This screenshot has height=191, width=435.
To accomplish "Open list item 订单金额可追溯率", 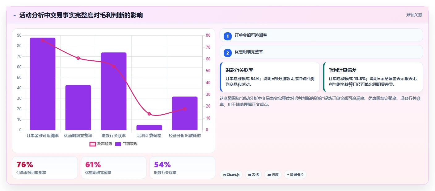I will 321,35.
